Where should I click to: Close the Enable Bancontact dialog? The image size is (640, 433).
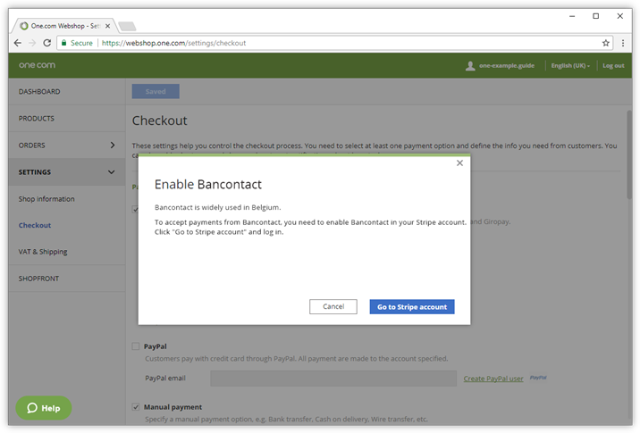pos(459,163)
